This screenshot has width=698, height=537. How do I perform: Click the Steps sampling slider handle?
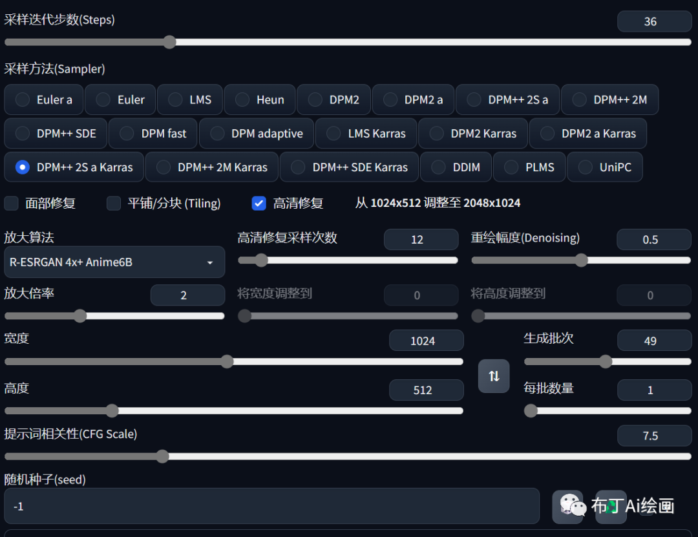[169, 43]
